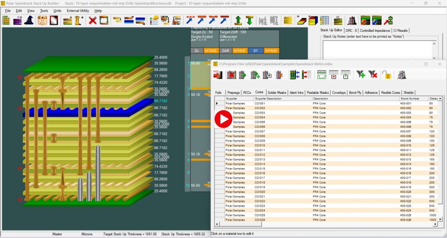447x238 pixels.
Task: Click the blue arrows transfer columns icon
Action: [295, 75]
